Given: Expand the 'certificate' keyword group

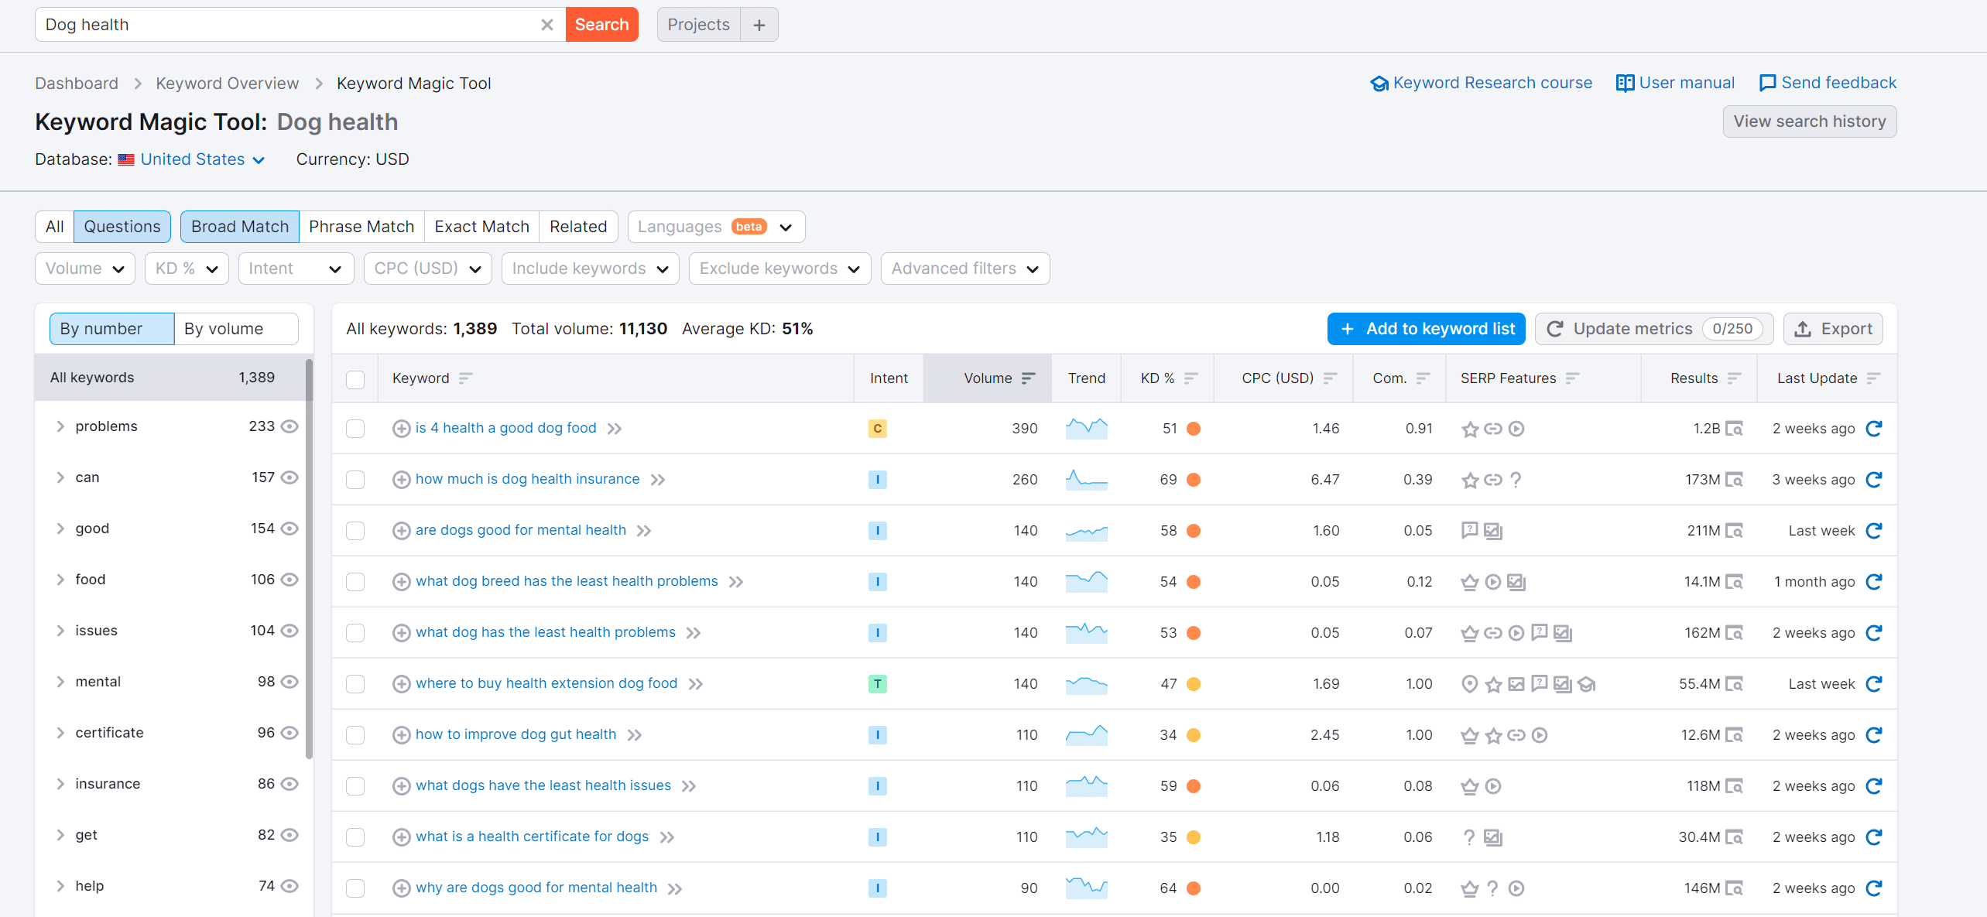Looking at the screenshot, I should 60,733.
